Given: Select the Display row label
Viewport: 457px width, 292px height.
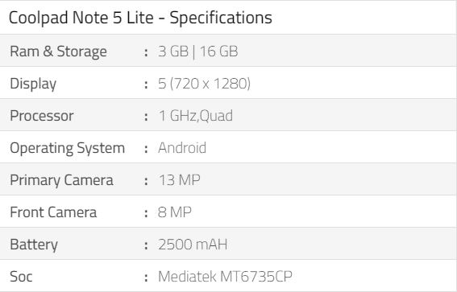Looking at the screenshot, I should coord(33,84).
